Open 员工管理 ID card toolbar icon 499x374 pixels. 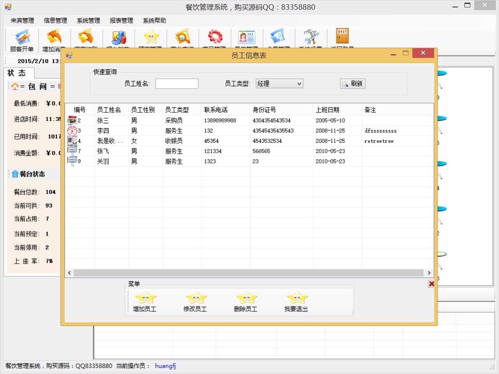247,37
